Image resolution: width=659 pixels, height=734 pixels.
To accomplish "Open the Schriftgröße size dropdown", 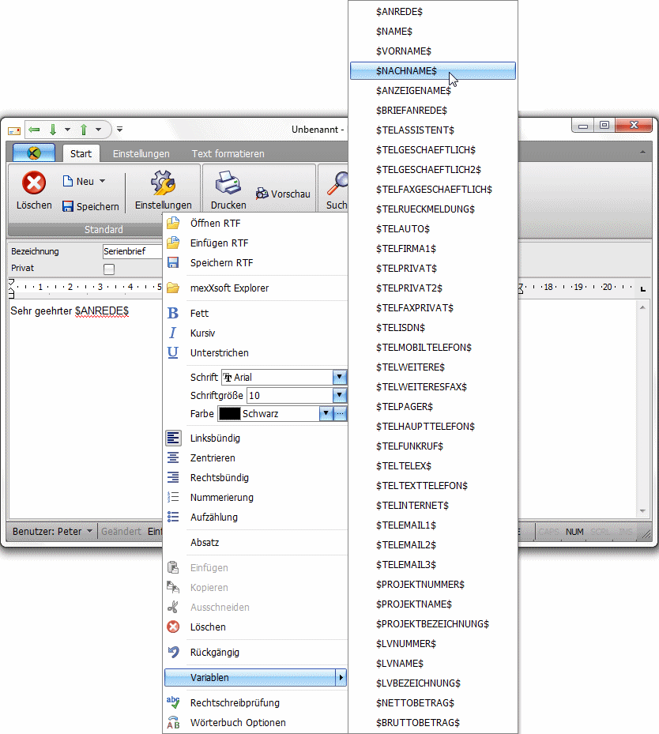I will pyautogui.click(x=339, y=396).
